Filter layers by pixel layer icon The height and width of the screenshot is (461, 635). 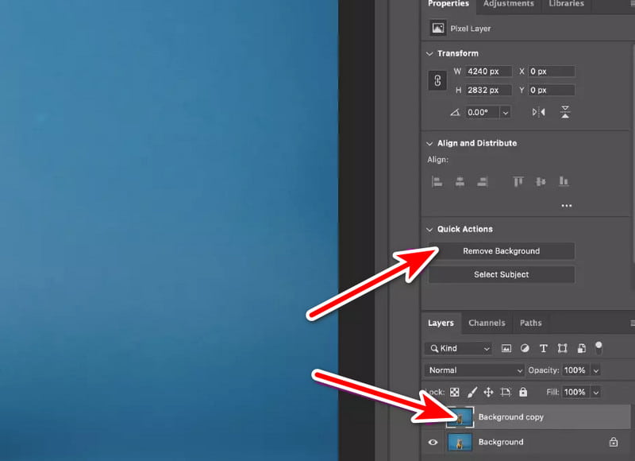[506, 348]
